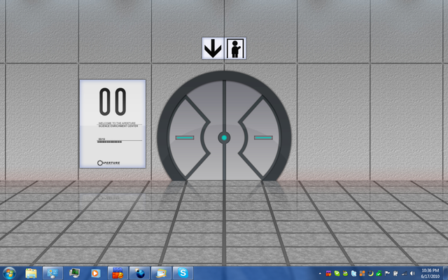
Task: Open the Windows Start menu orb
Action: click(x=9, y=274)
